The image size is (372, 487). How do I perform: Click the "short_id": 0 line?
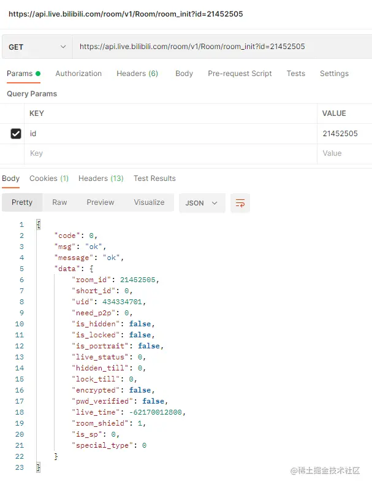click(102, 291)
